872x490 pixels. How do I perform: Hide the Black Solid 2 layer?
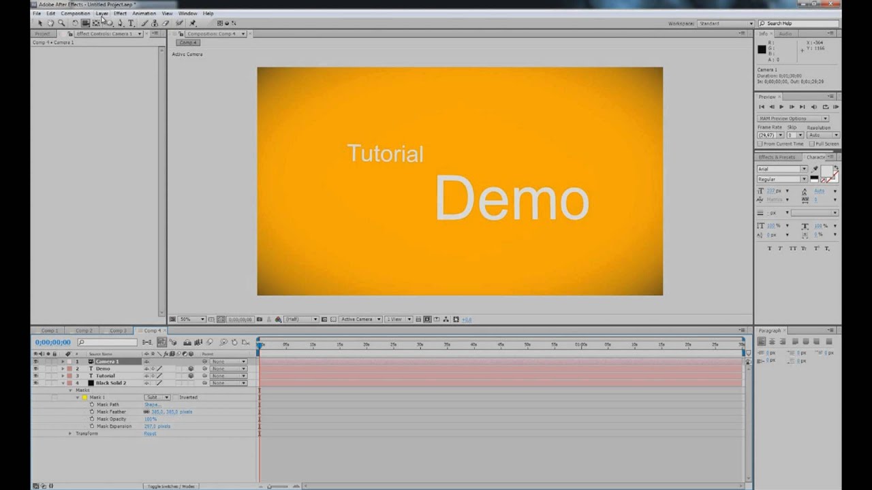35,383
